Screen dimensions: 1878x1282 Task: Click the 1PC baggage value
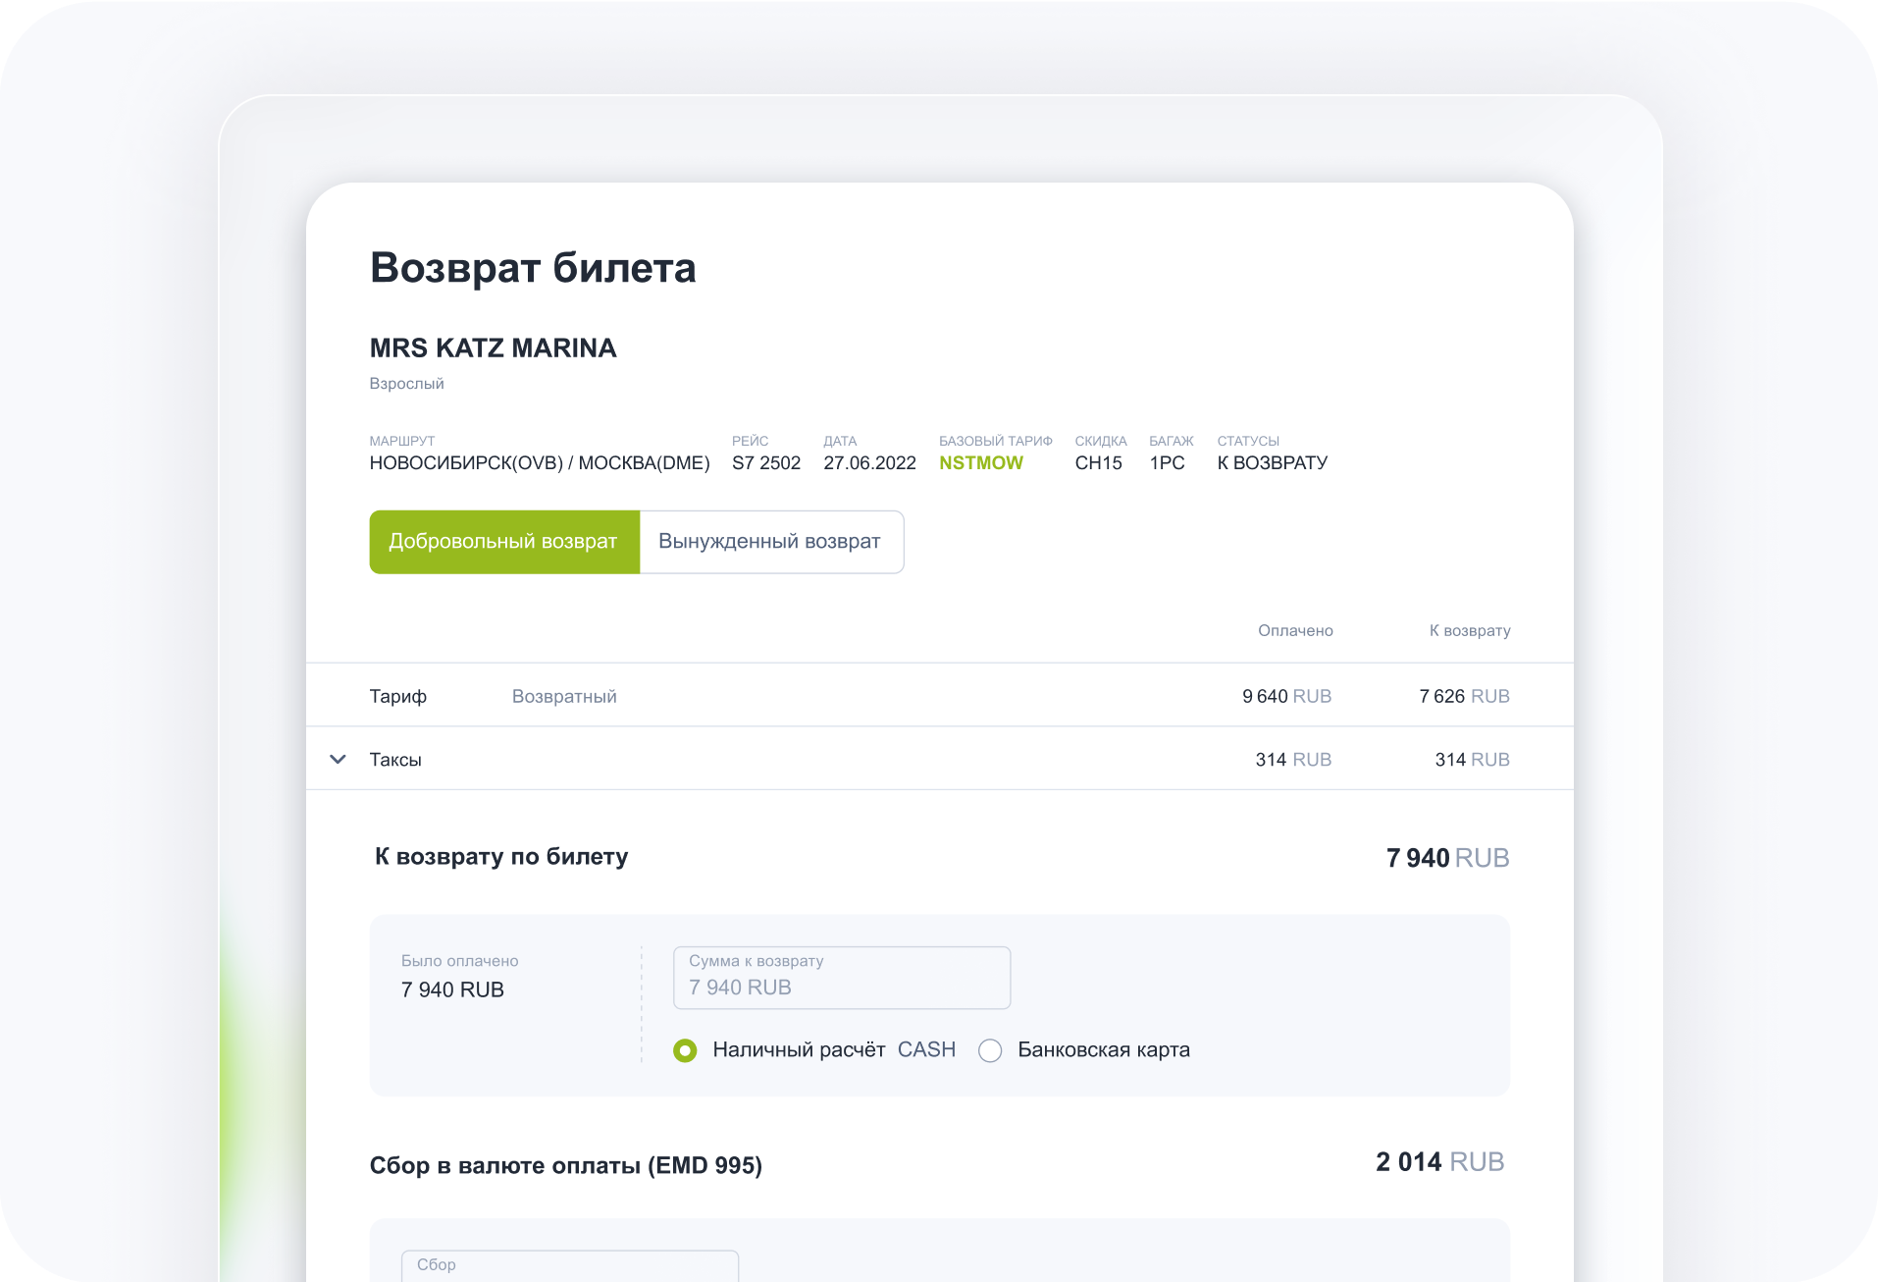point(1167,463)
